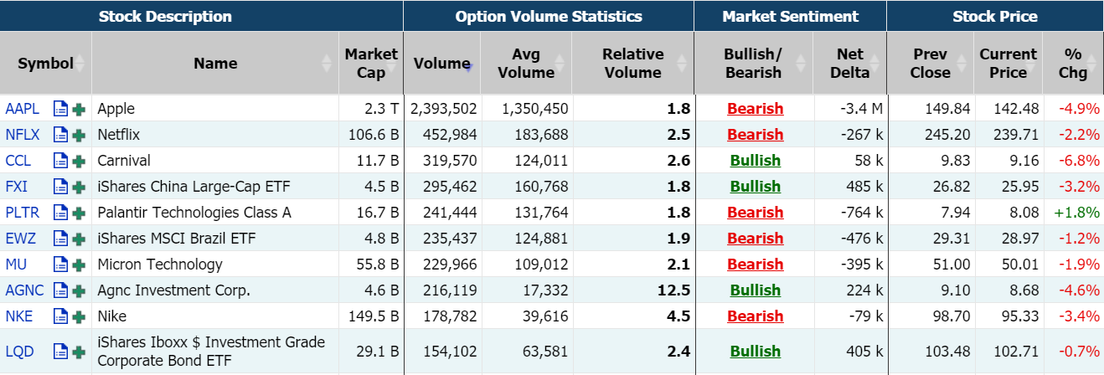Select Carnival's -6.8% change value
This screenshot has height=375, width=1104.
coord(1079,161)
